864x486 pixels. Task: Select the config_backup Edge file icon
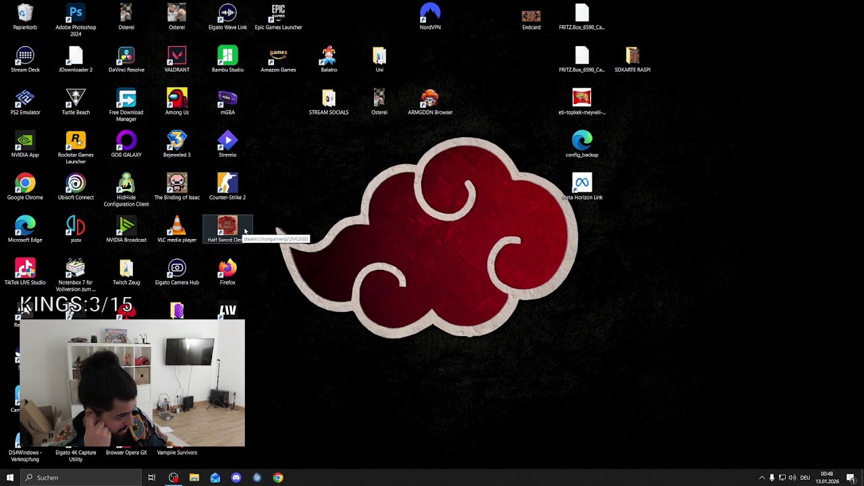582,145
